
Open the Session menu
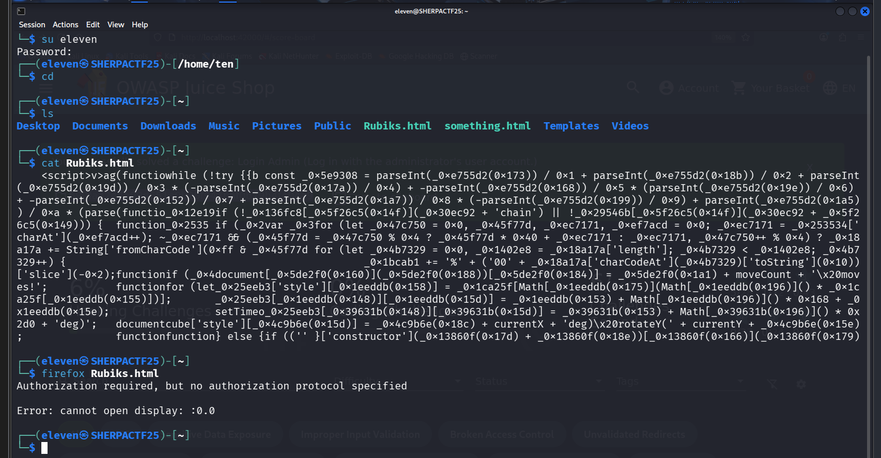pos(32,25)
